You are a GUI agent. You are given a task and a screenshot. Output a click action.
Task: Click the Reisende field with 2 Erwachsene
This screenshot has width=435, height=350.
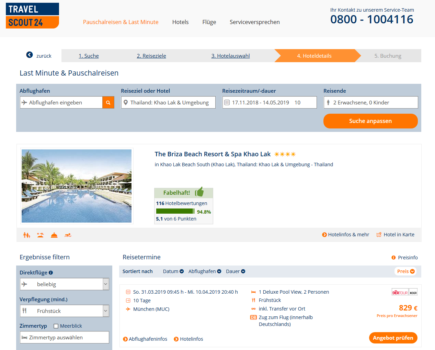(x=371, y=102)
